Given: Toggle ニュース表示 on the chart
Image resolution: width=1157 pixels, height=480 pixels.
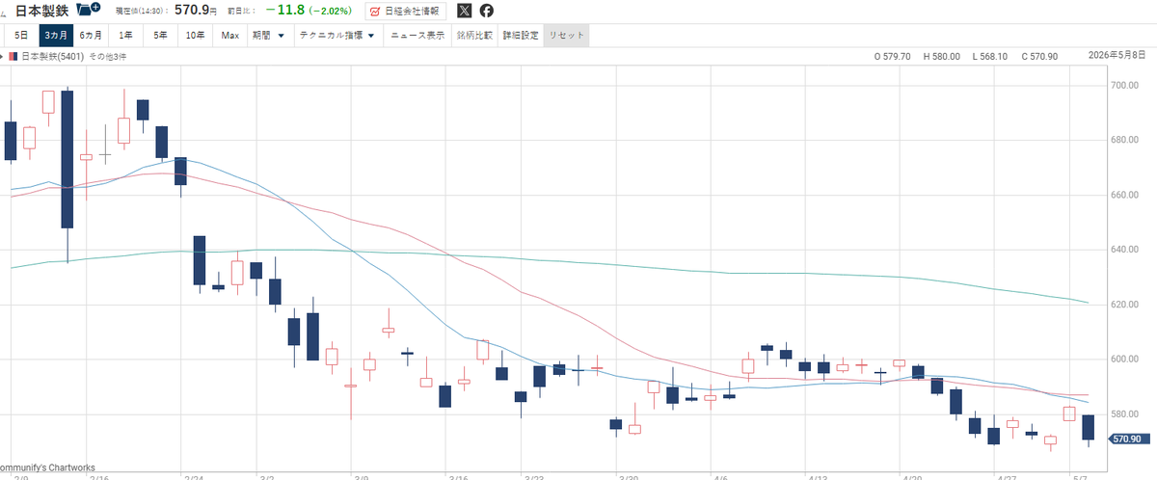Looking at the screenshot, I should click(x=417, y=36).
